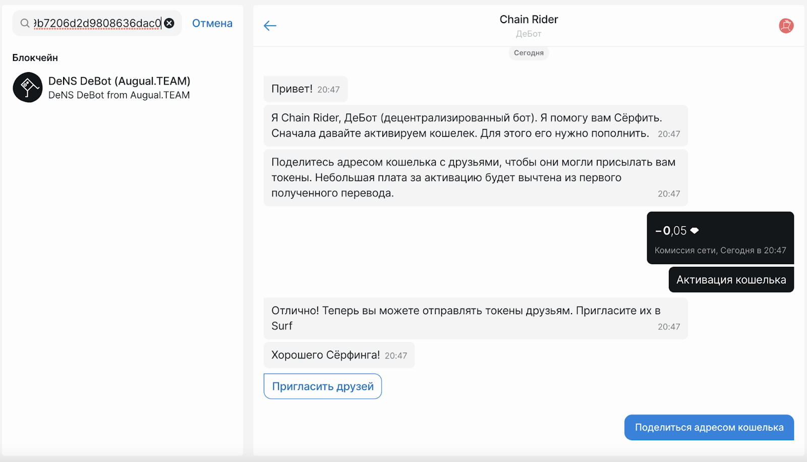
Task: Click the Хорошего Сёрфинга! message
Action: (339, 355)
